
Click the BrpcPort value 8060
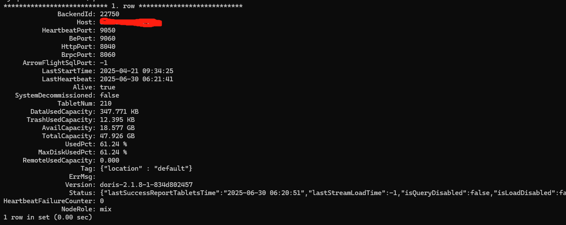tap(108, 55)
